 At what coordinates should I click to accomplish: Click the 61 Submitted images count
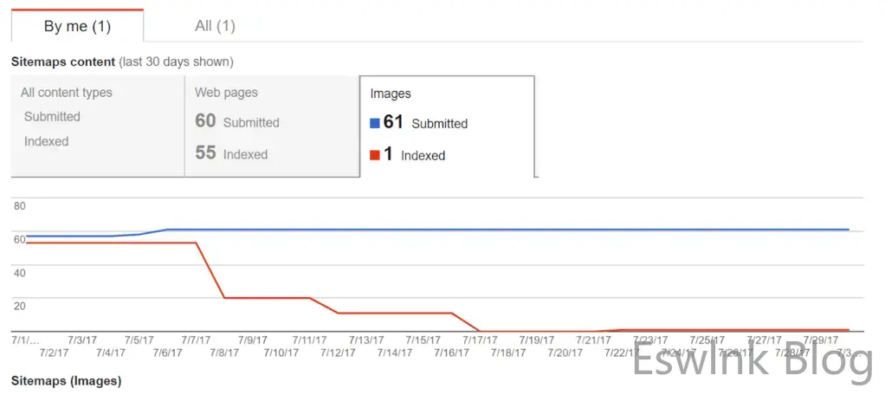point(394,122)
